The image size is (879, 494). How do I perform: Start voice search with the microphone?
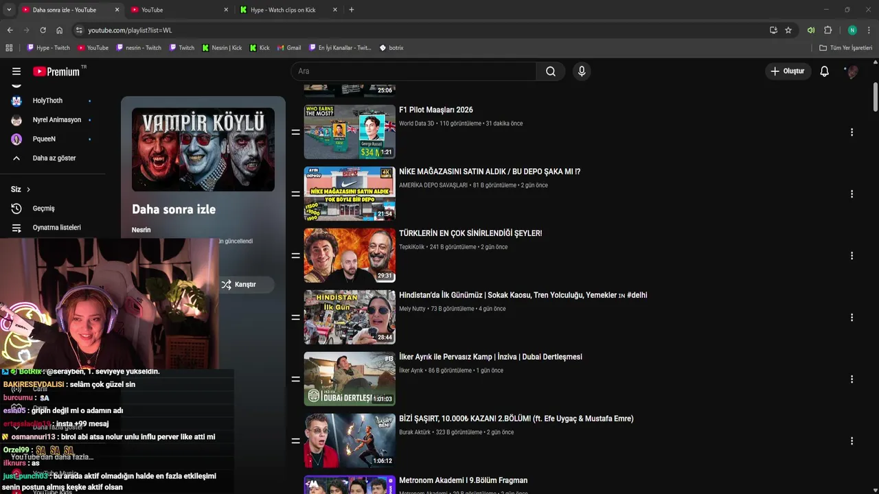tap(582, 71)
